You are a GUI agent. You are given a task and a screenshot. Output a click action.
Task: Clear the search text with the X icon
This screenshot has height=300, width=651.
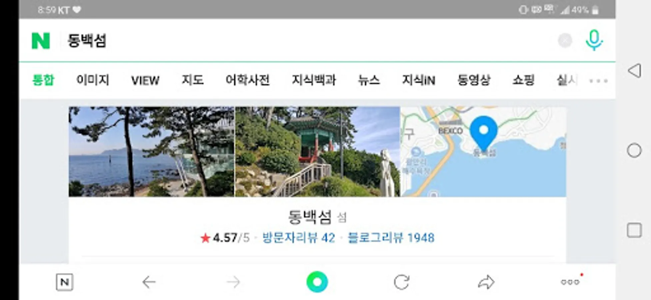coord(565,41)
